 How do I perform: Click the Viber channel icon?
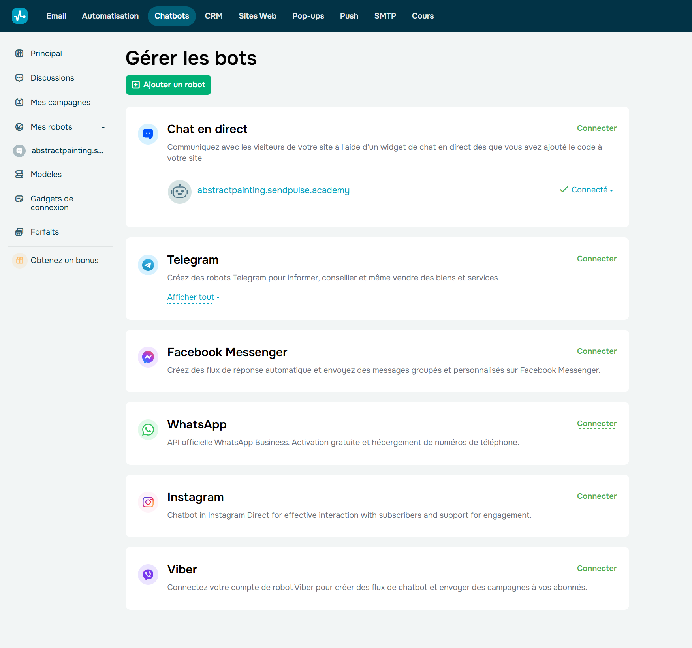point(148,574)
